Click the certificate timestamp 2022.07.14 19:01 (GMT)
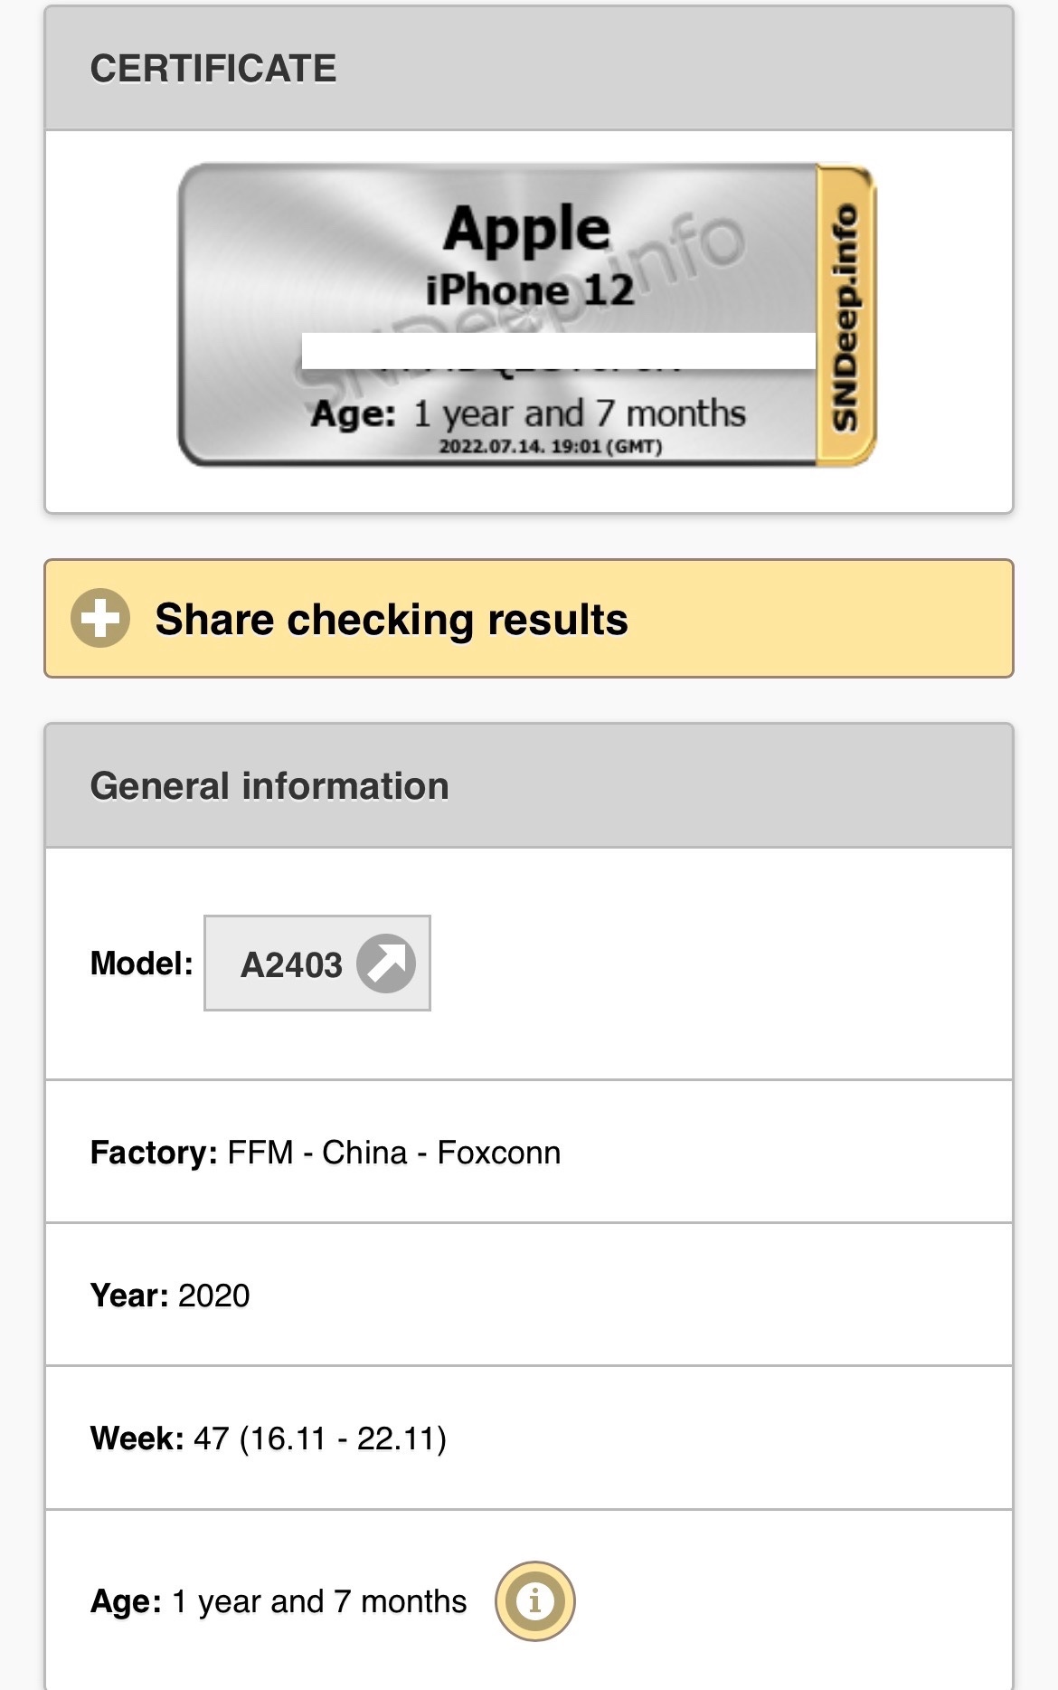This screenshot has height=1690, width=1058. [551, 446]
